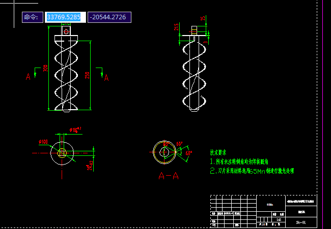Click drawing number 1k-01 in title block
Viewport: 331px width, 229px height.
(301, 222)
